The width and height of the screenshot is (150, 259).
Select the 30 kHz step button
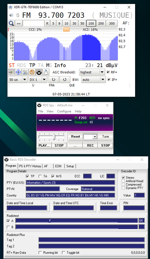tap(74, 23)
